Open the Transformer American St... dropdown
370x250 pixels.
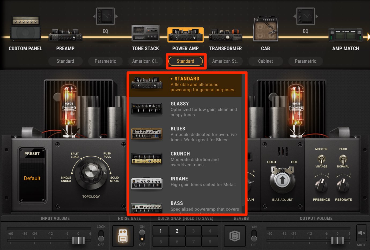pyautogui.click(x=225, y=61)
